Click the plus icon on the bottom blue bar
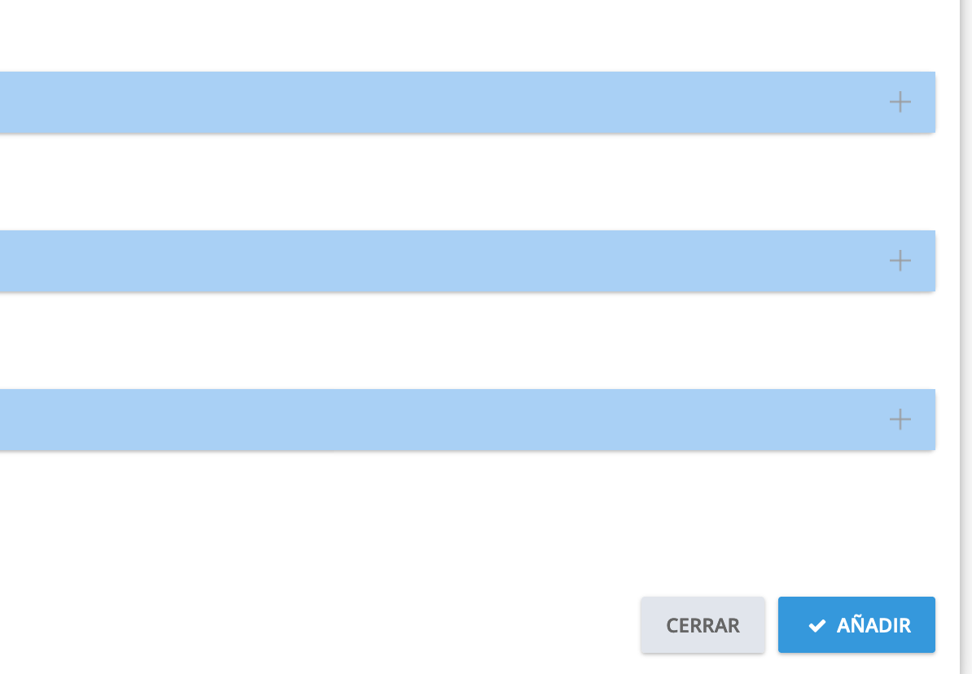This screenshot has width=972, height=674. [x=900, y=419]
